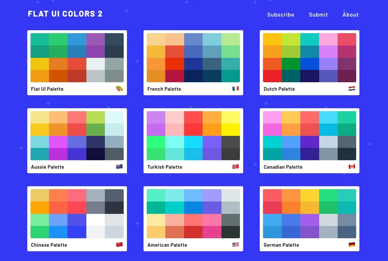388x261 pixels.
Task: Click the Flat UI Palette paint palette icon
Action: click(119, 89)
